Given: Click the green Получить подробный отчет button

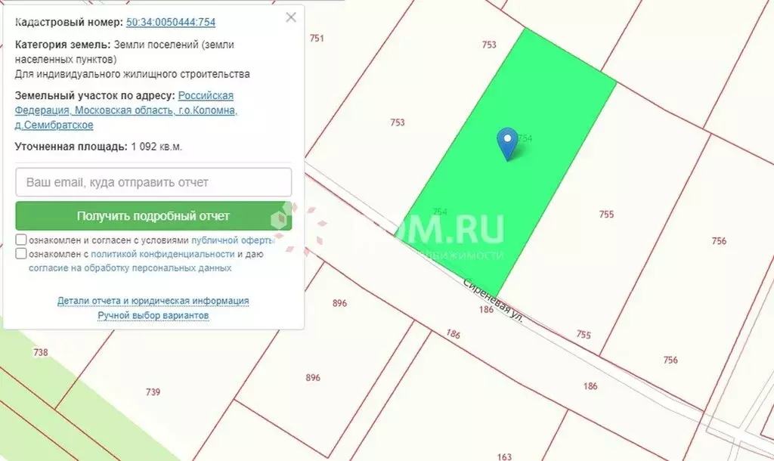Looking at the screenshot, I should pyautogui.click(x=152, y=215).
